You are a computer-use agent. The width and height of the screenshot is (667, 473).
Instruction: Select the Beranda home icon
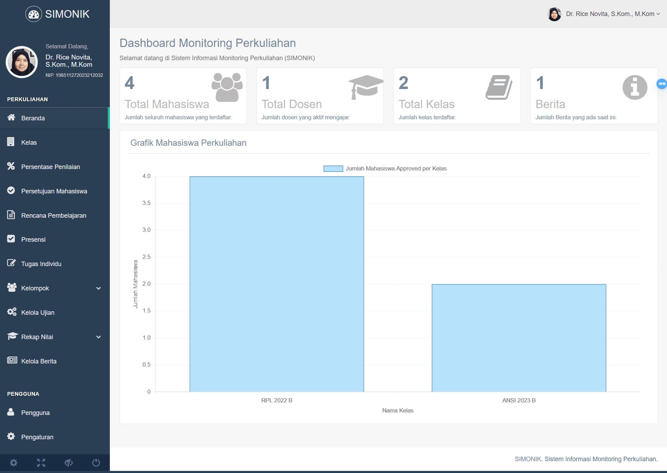tap(11, 118)
